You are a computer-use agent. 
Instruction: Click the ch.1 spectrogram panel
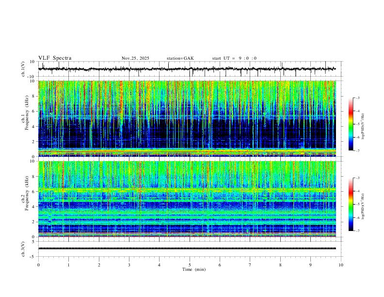[x=187, y=118]
